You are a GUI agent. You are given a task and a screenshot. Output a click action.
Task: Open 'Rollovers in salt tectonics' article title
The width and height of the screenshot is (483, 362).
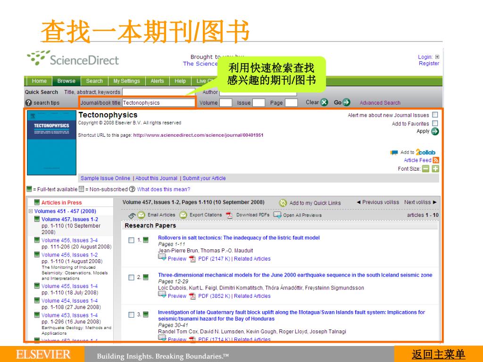point(239,238)
